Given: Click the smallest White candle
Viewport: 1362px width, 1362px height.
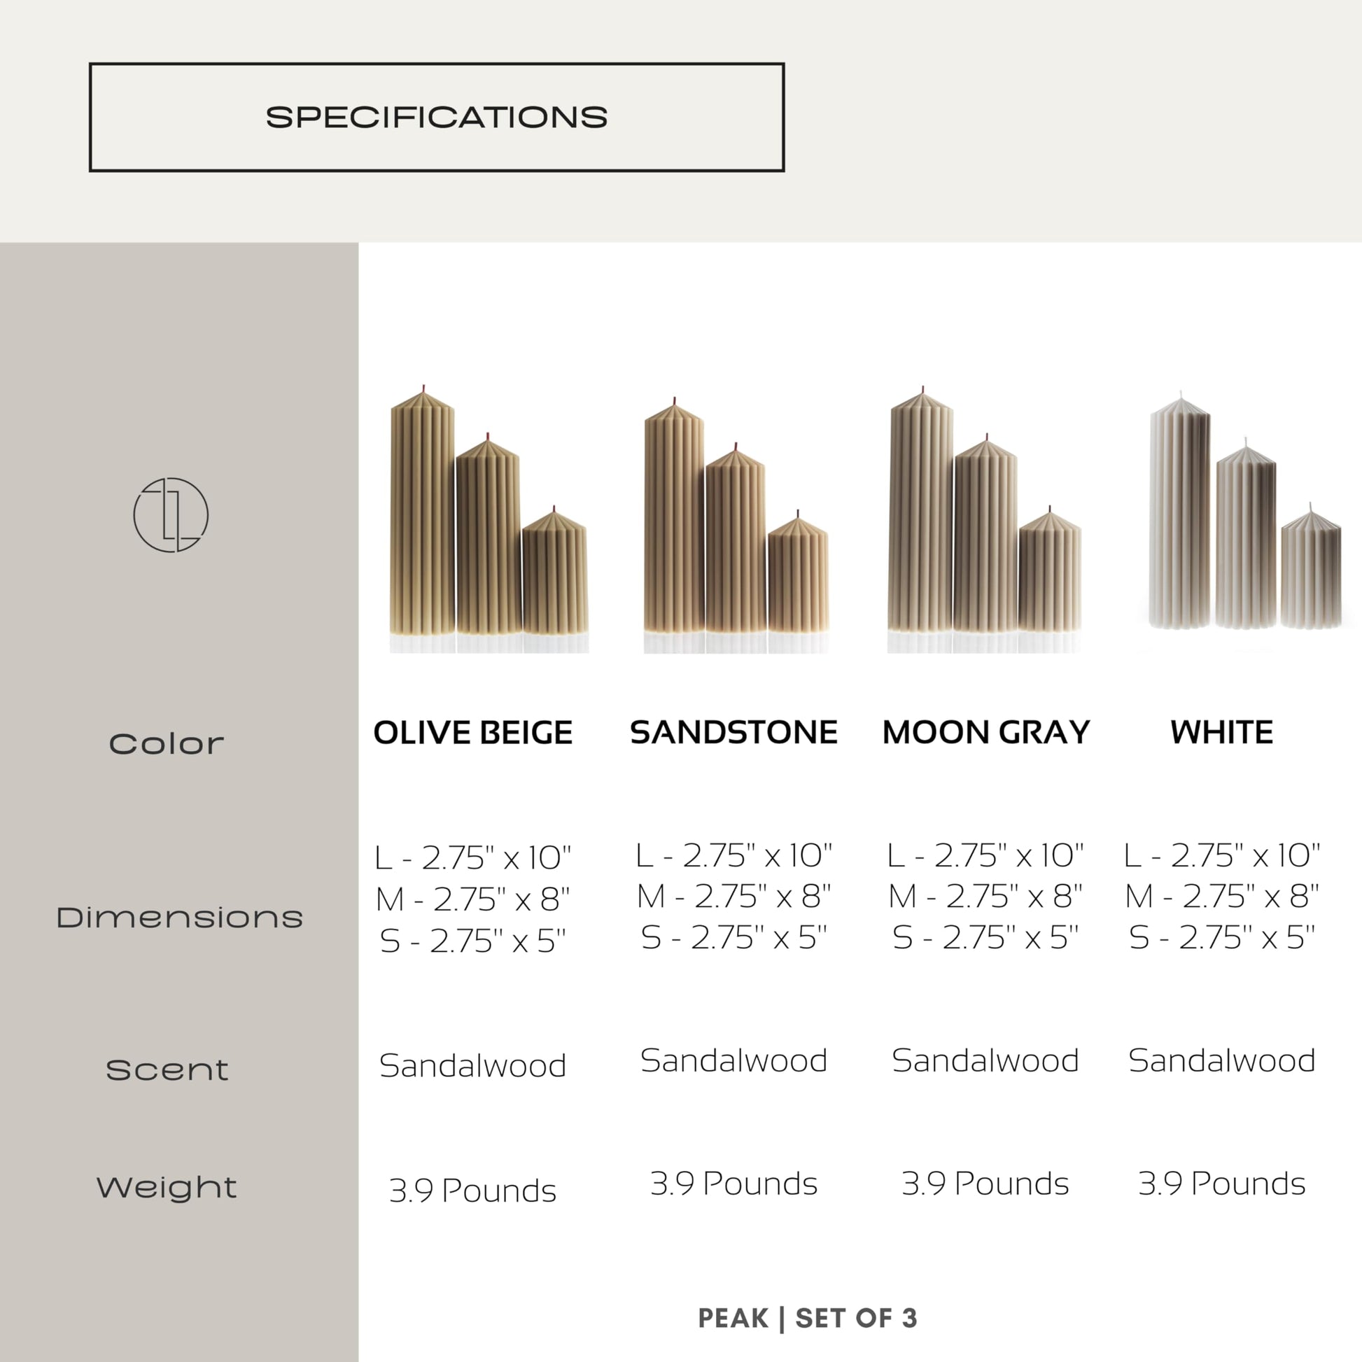Looking at the screenshot, I should (x=1310, y=566).
